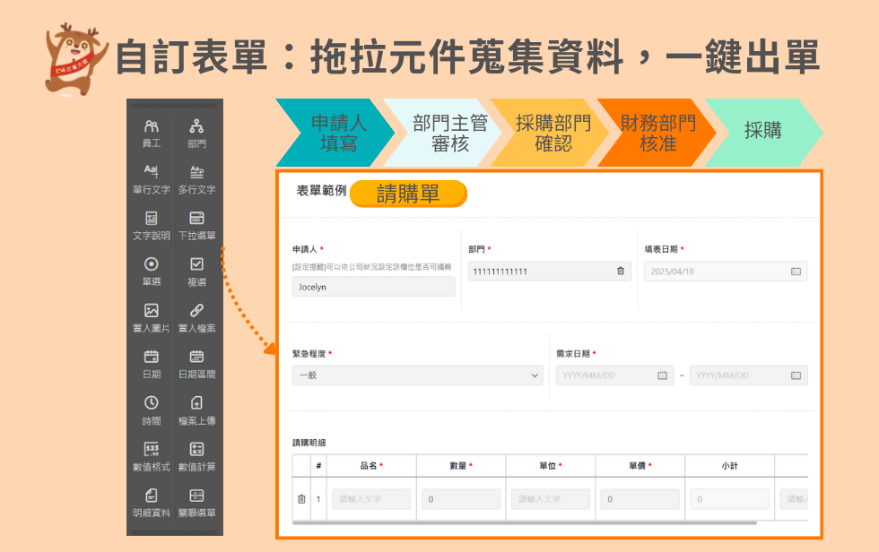Viewport: 879px width, 552px height.
Task: Select the 關聯選單 linked menu component
Action: click(x=196, y=503)
